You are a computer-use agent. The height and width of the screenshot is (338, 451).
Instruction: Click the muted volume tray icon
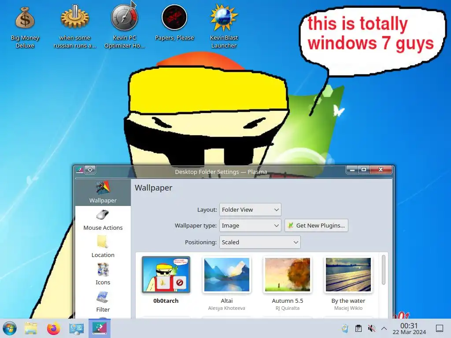point(372,328)
